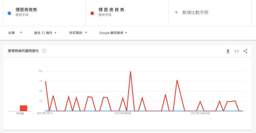Open the 過去 12 個月 time range dropdown
This screenshot has width=256, height=133.
(x=45, y=33)
